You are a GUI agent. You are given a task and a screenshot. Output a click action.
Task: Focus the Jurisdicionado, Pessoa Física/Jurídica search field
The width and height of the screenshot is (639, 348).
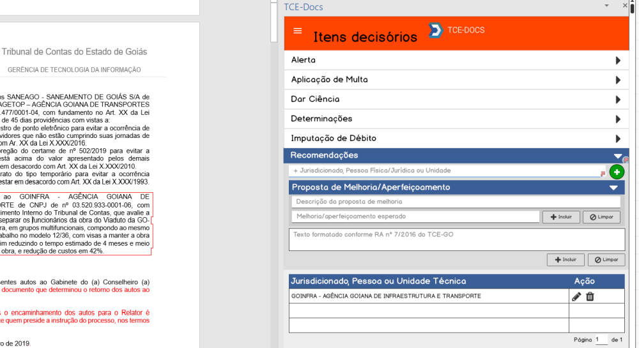(444, 171)
